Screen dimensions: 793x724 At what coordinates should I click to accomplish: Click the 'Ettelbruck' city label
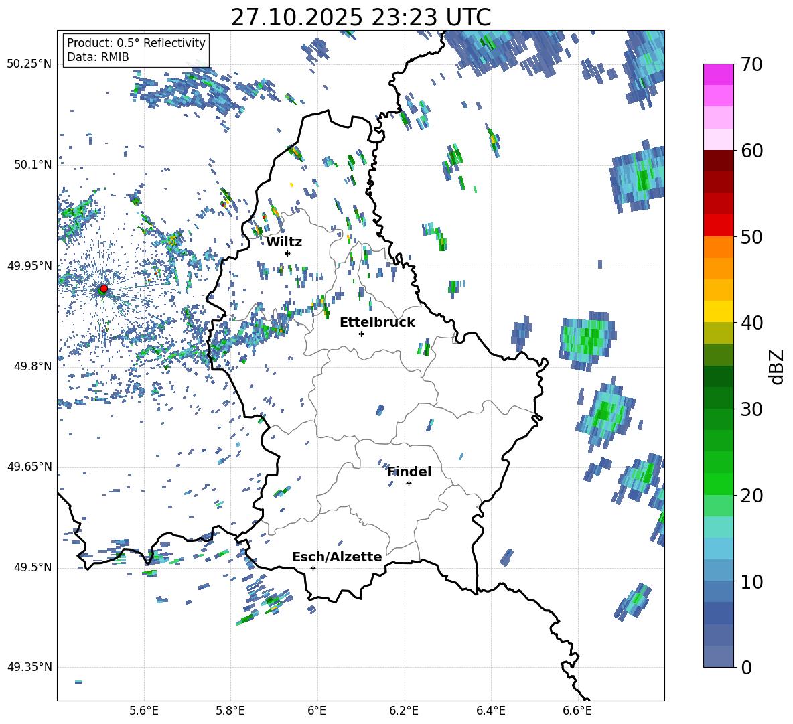click(x=377, y=323)
